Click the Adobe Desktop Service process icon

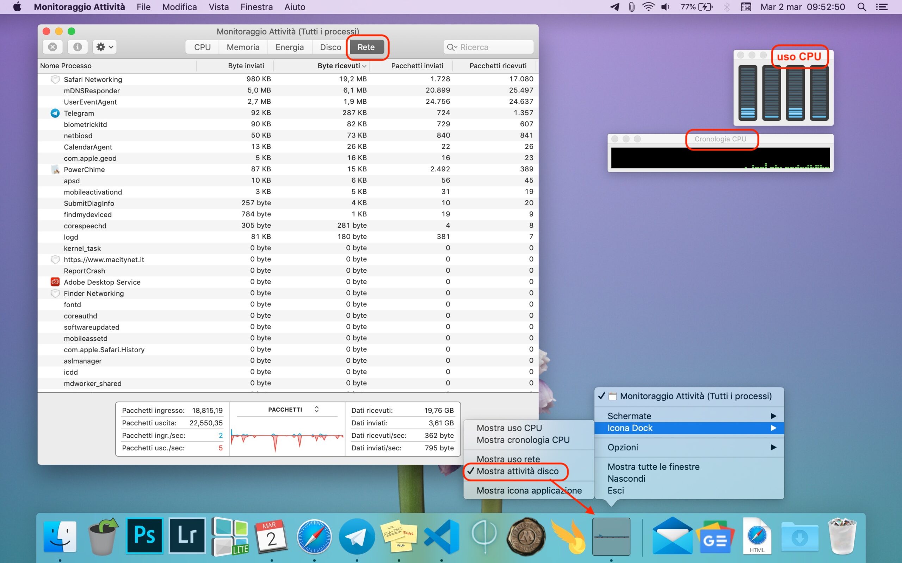click(x=55, y=282)
